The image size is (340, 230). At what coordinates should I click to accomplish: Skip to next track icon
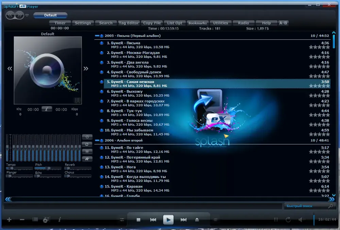[184, 220]
